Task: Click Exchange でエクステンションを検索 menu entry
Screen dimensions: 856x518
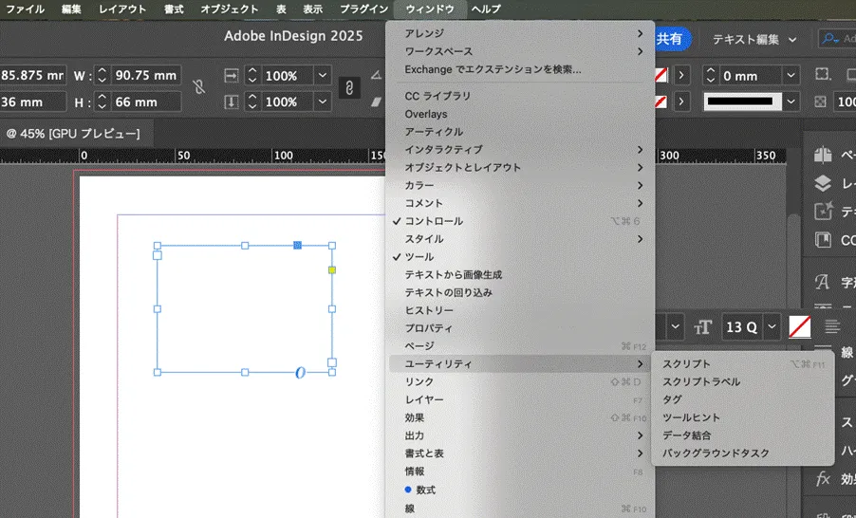Action: click(521, 69)
